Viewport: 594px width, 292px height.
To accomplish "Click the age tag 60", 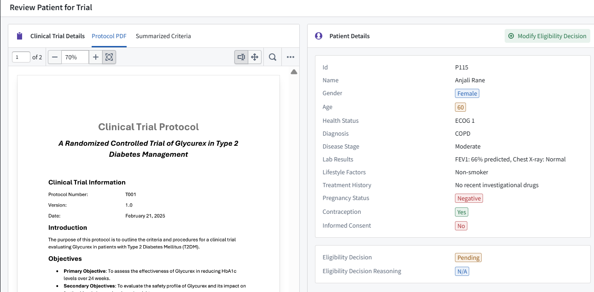I will (460, 107).
